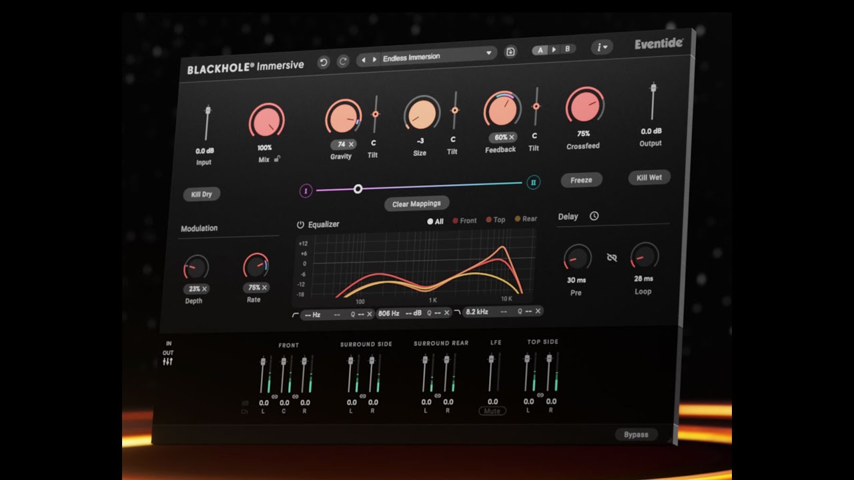Select the Top EQ view
The image size is (854, 480).
[495, 219]
